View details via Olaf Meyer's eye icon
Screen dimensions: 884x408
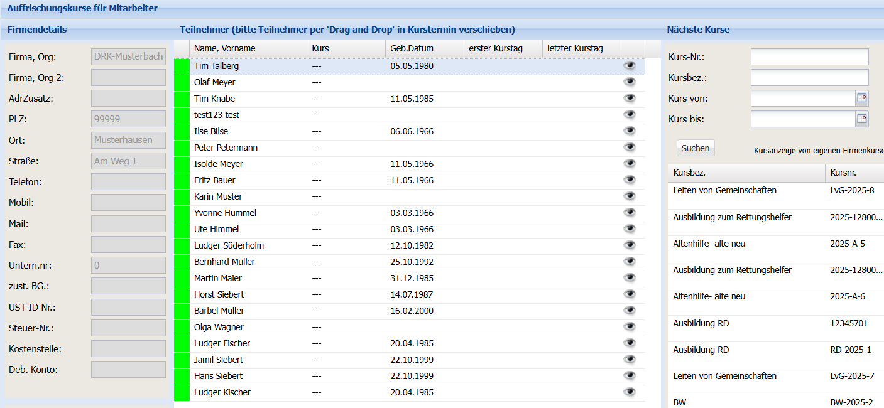630,82
